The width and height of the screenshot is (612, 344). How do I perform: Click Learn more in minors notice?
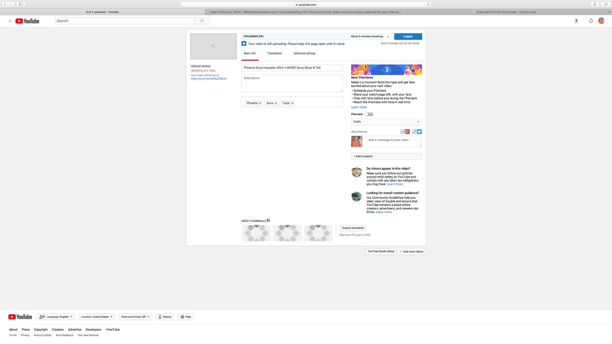395,184
